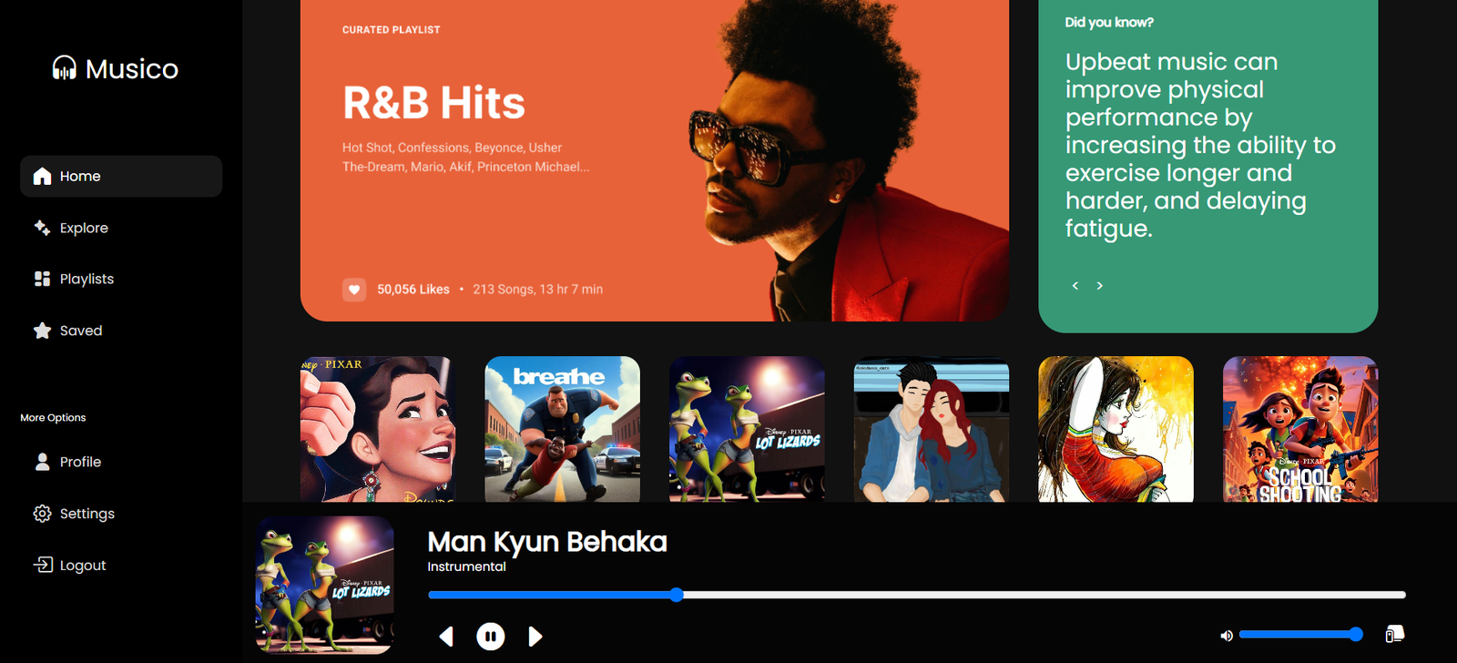This screenshot has width=1457, height=663.
Task: Pause the current song
Action: [x=491, y=636]
